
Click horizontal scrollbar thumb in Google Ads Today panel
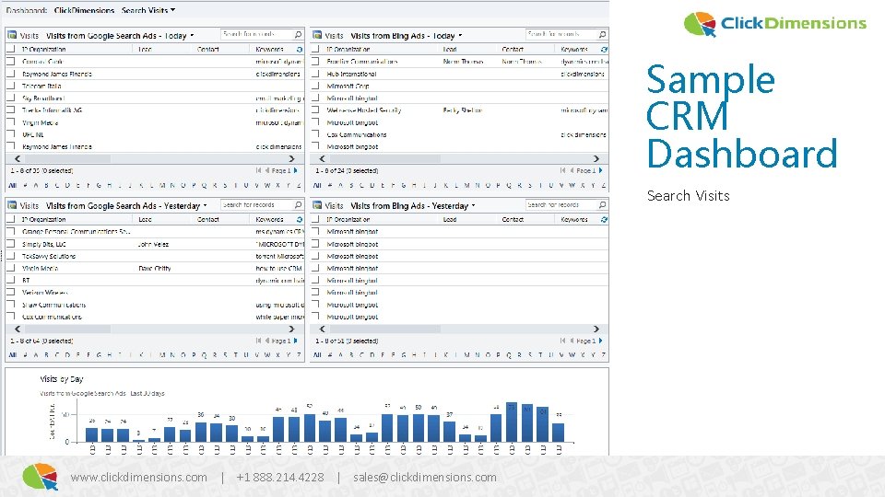[67, 159]
